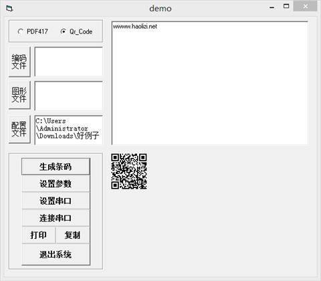
Task: Click the demo window app icon
Action: click(x=9, y=9)
